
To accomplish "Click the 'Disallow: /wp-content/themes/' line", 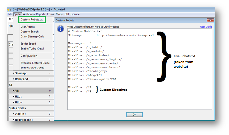I will [94, 67].
